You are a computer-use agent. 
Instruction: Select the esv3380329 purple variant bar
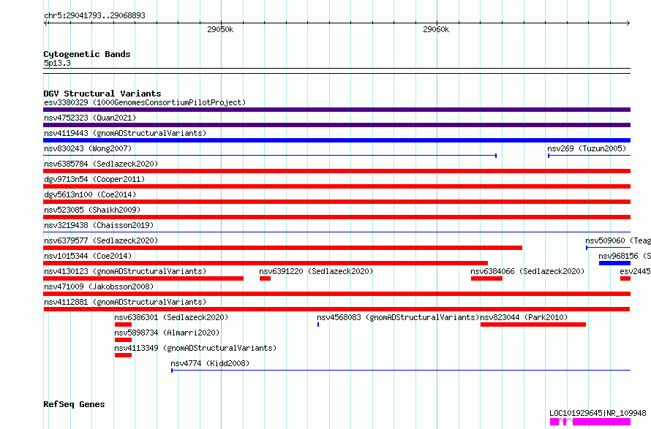[336, 110]
